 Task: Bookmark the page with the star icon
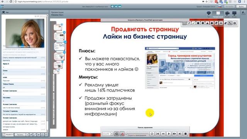pos(207,2)
